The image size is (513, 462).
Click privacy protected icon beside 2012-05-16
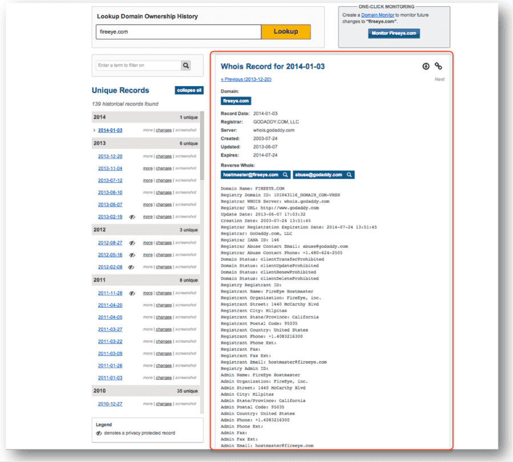[132, 255]
